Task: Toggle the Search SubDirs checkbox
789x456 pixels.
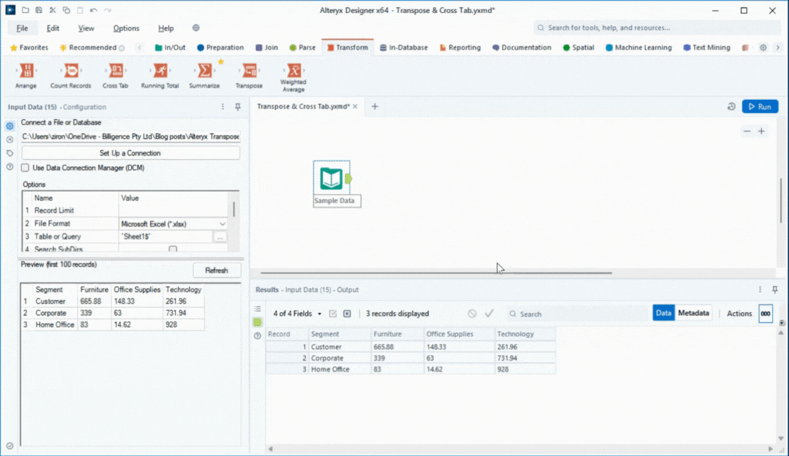Action: (173, 249)
